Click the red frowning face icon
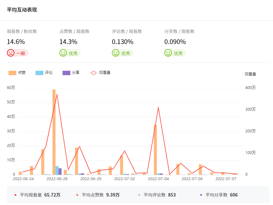Viewport: 273px width, 205px height. [11, 53]
